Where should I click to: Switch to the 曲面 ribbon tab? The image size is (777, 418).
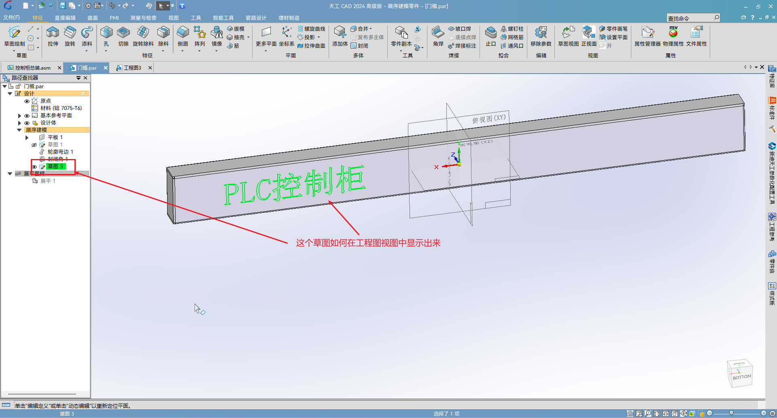coord(93,18)
